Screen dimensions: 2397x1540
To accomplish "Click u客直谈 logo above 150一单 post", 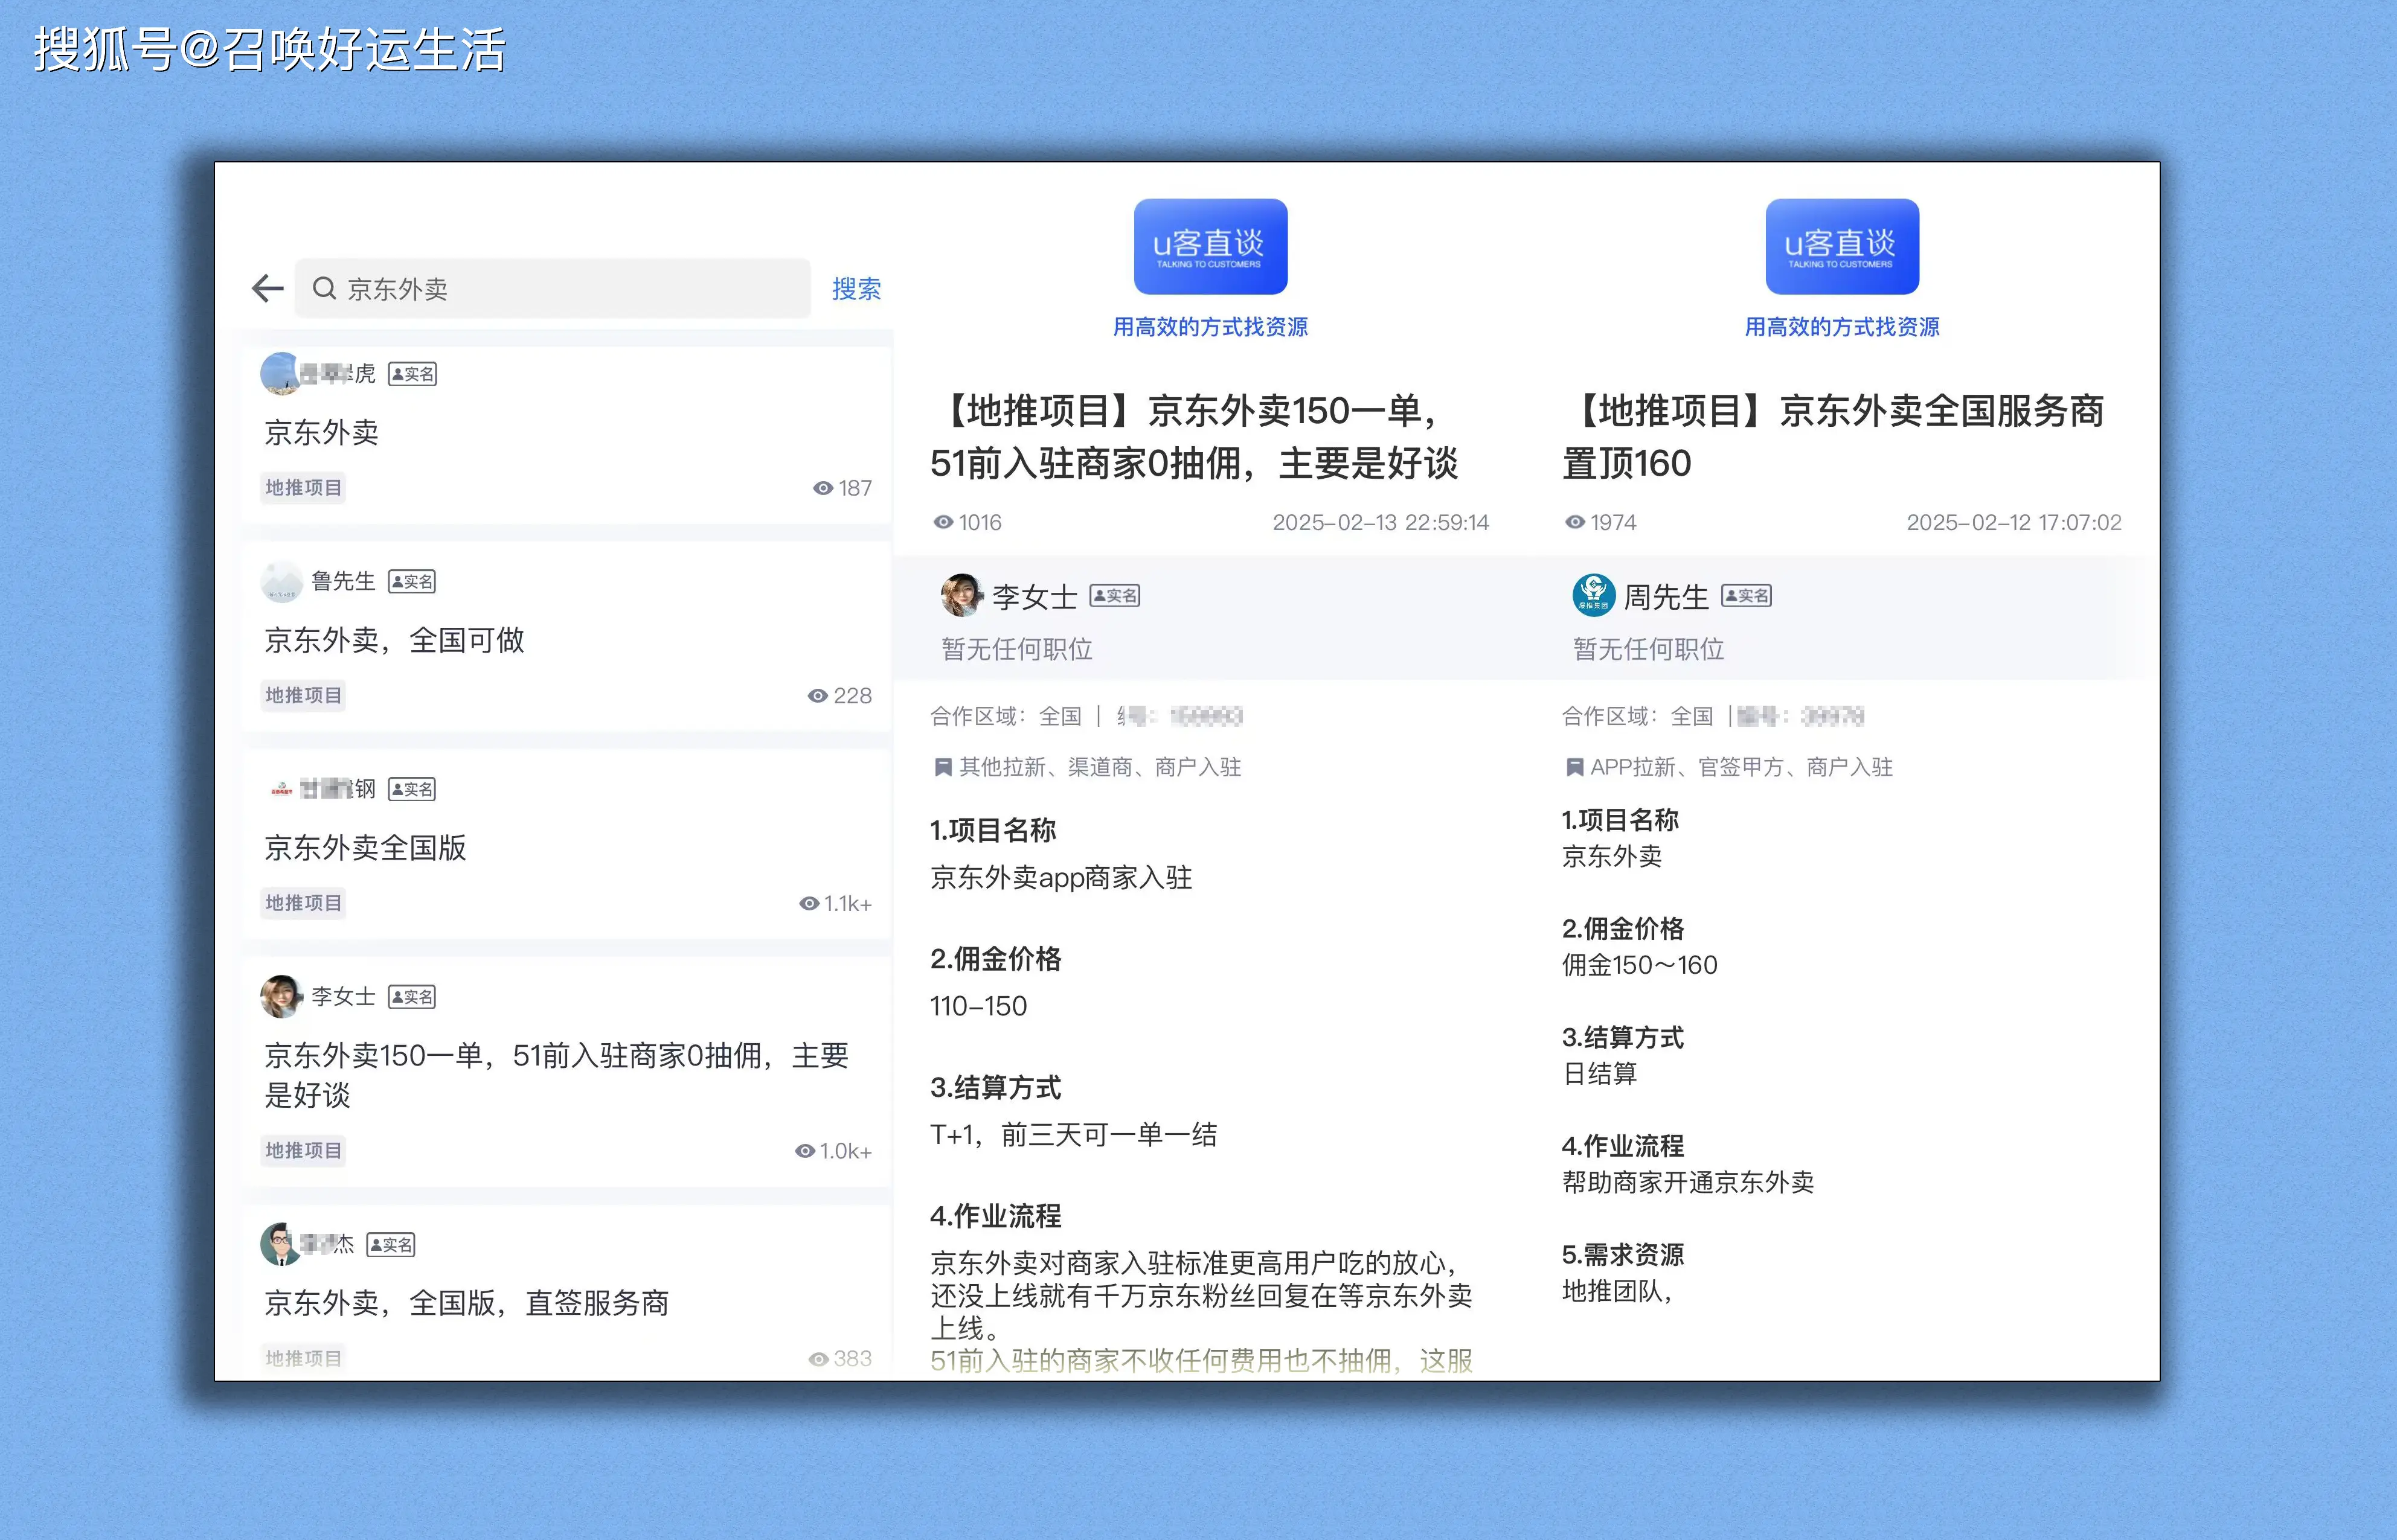I will 1210,247.
